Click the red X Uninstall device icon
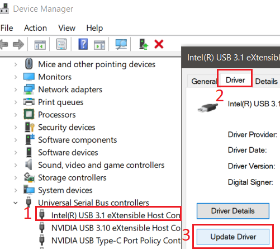This screenshot has height=249, width=280. click(x=159, y=44)
